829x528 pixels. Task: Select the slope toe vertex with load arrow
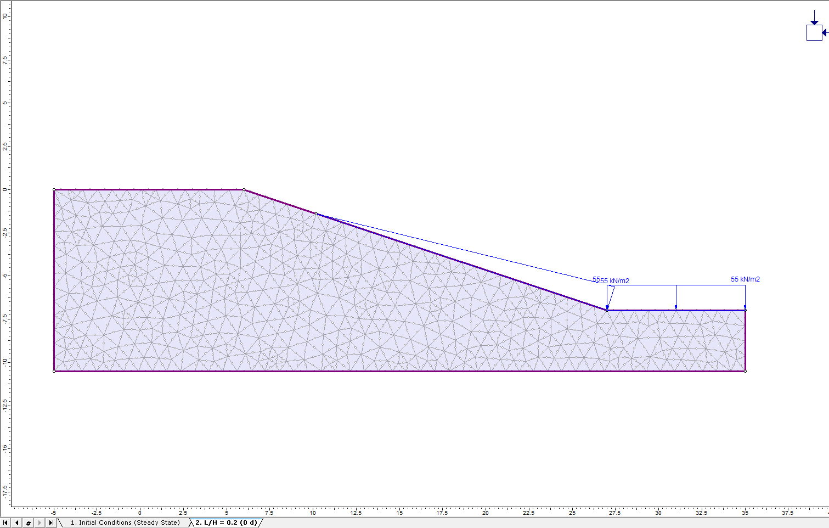(607, 310)
